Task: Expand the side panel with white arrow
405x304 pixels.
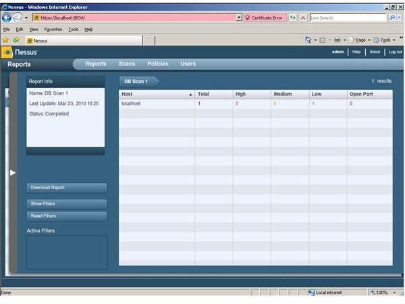Action: [13, 173]
